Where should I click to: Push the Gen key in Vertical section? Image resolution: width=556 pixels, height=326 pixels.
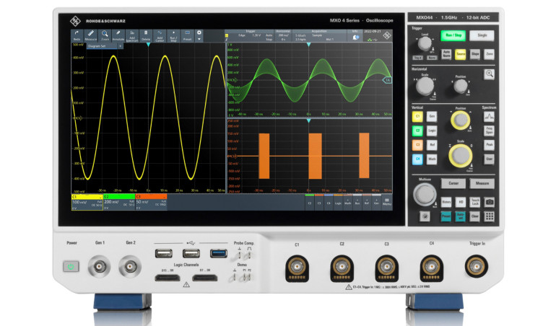[x=432, y=117]
